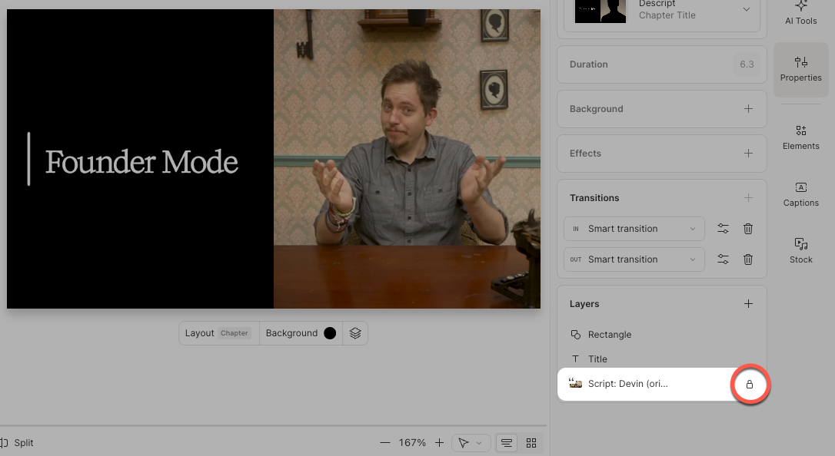The height and width of the screenshot is (456, 835).
Task: Select the Properties tab
Action: coord(800,69)
